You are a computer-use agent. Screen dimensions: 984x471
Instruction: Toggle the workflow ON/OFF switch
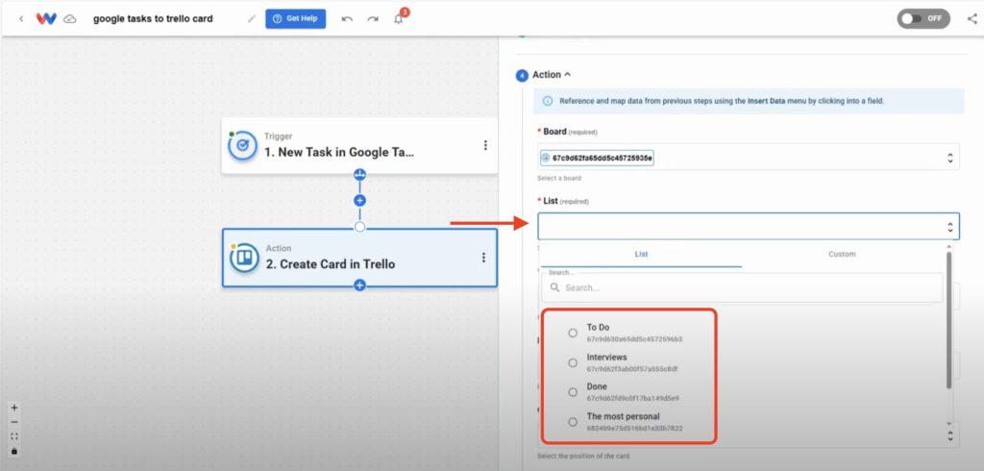point(923,19)
